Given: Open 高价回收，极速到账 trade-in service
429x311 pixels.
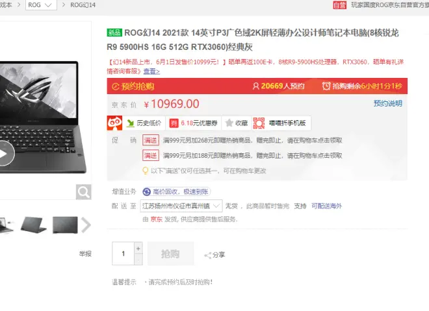Looking at the screenshot, I should click(x=176, y=192).
